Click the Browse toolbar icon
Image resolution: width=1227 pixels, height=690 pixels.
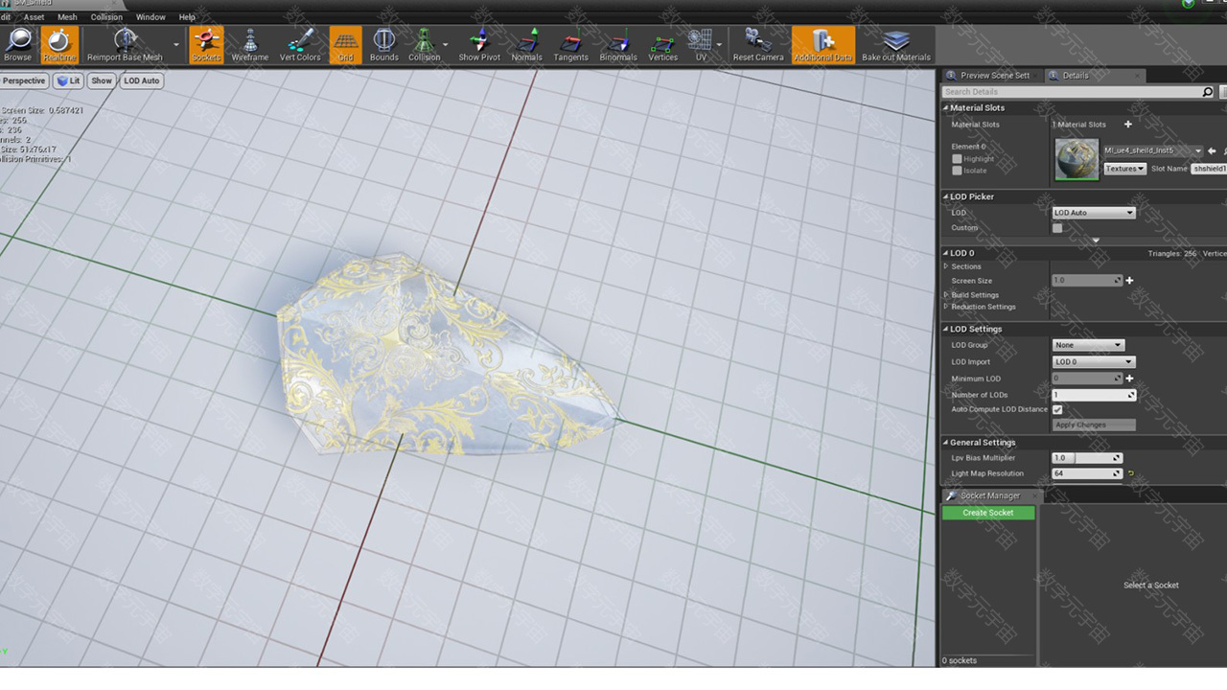pyautogui.click(x=18, y=44)
